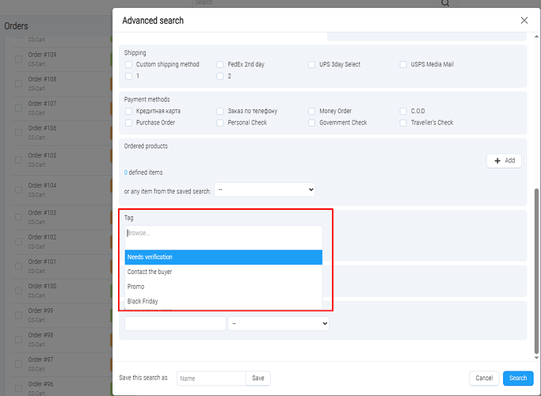The image size is (541, 396).
Task: Select Black Friday tag option
Action: (x=223, y=302)
